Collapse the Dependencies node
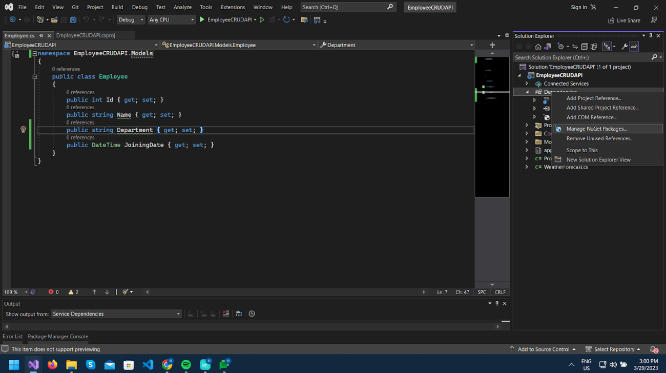 tap(527, 92)
